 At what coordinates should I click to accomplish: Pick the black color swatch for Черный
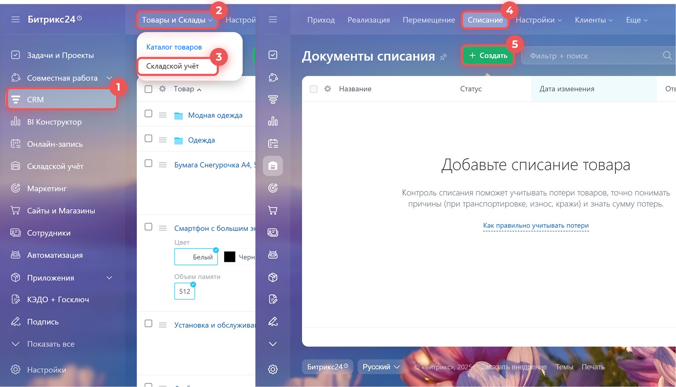point(229,257)
